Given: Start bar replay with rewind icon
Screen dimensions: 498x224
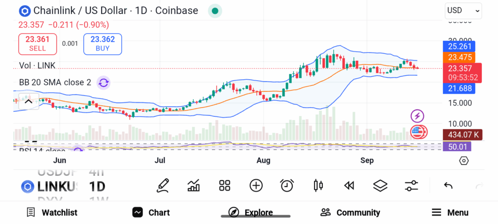Looking at the screenshot, I should point(349,186).
